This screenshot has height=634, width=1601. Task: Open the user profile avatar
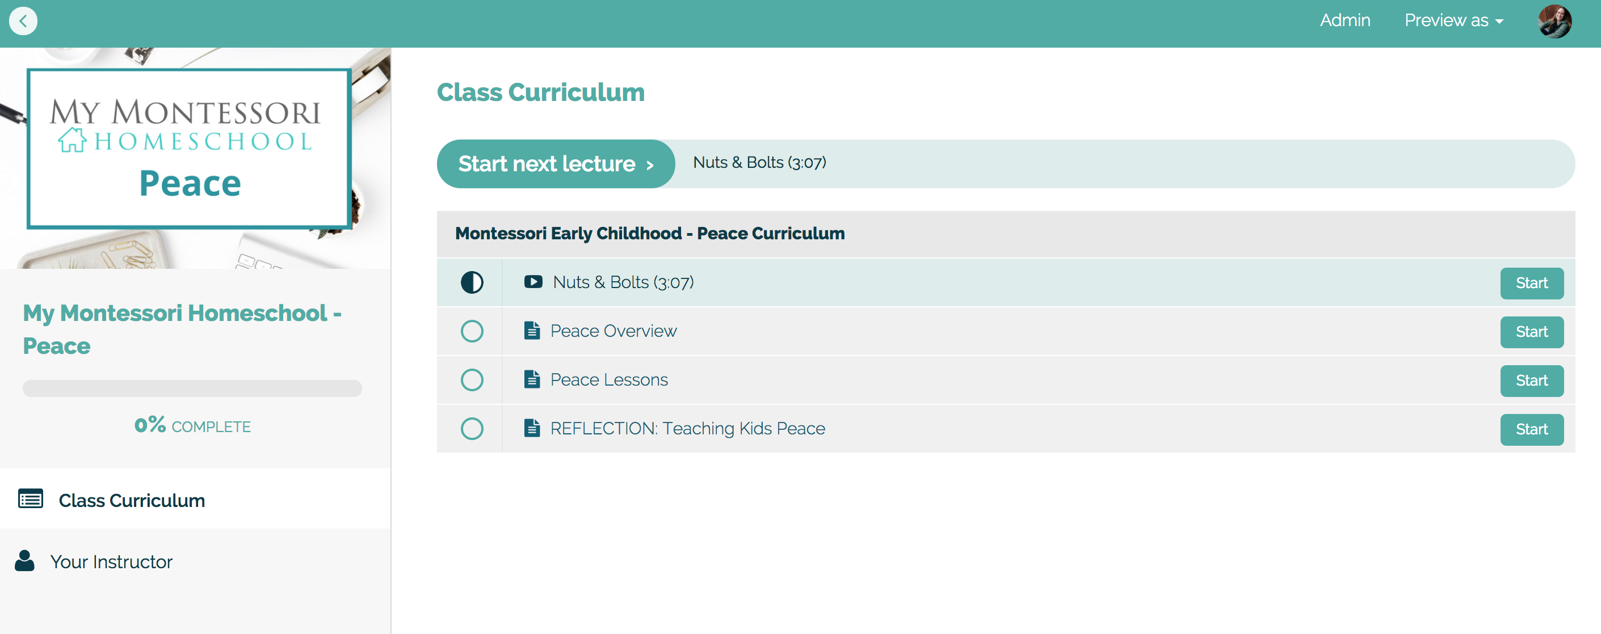point(1554,21)
